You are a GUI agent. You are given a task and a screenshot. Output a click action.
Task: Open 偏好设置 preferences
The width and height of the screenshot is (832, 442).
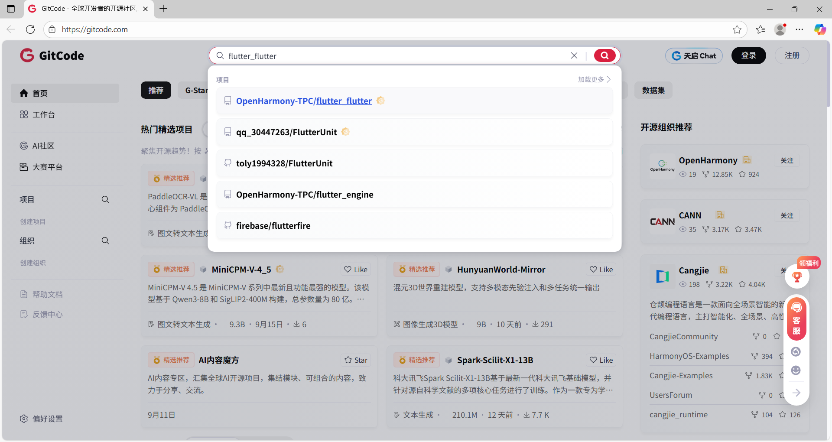tap(42, 419)
